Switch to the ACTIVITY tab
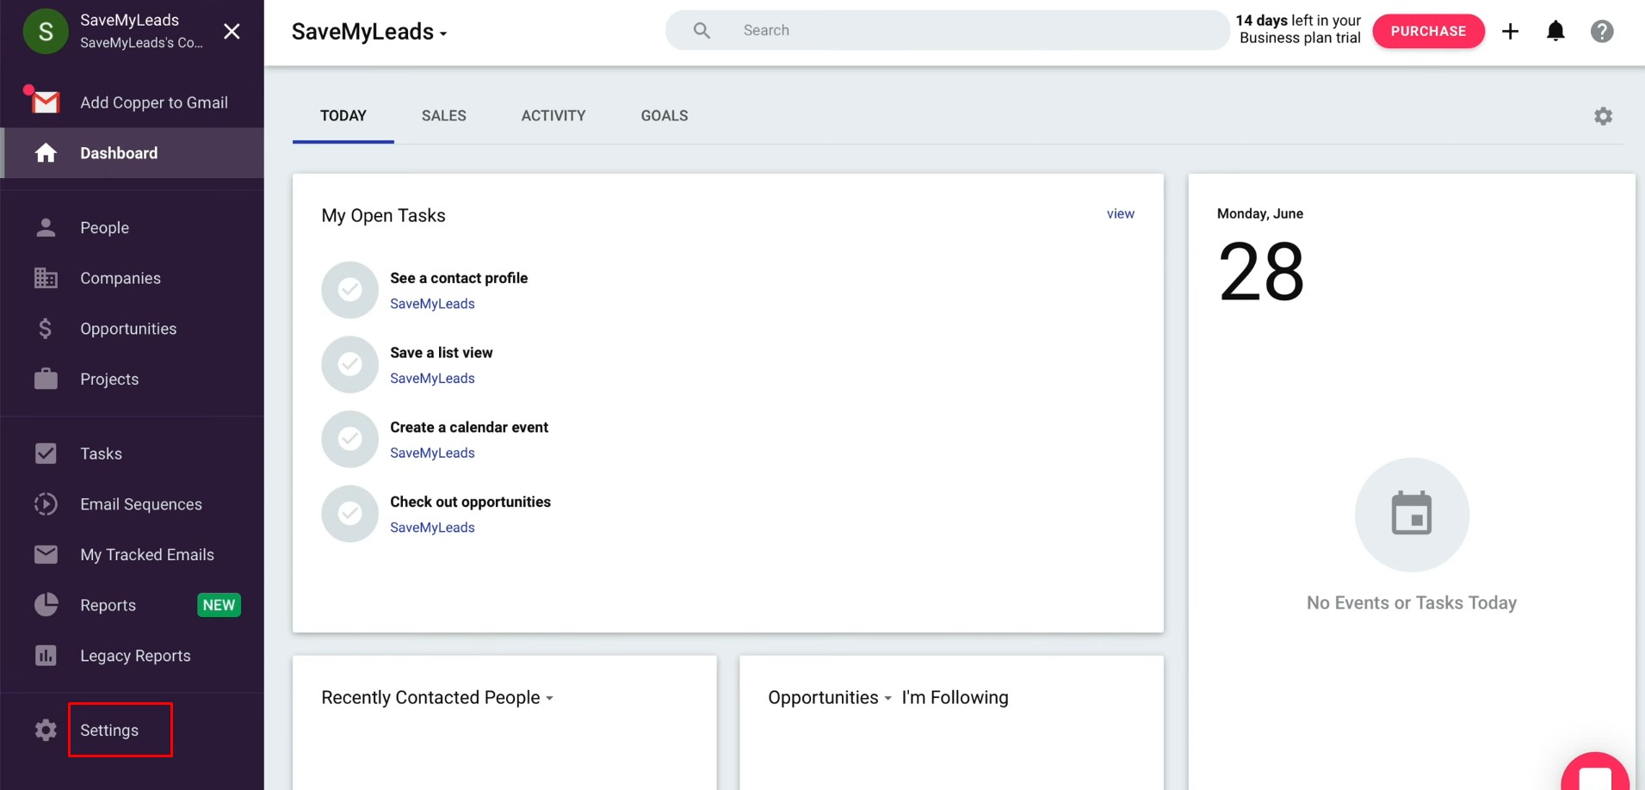The height and width of the screenshot is (790, 1645). click(x=553, y=116)
